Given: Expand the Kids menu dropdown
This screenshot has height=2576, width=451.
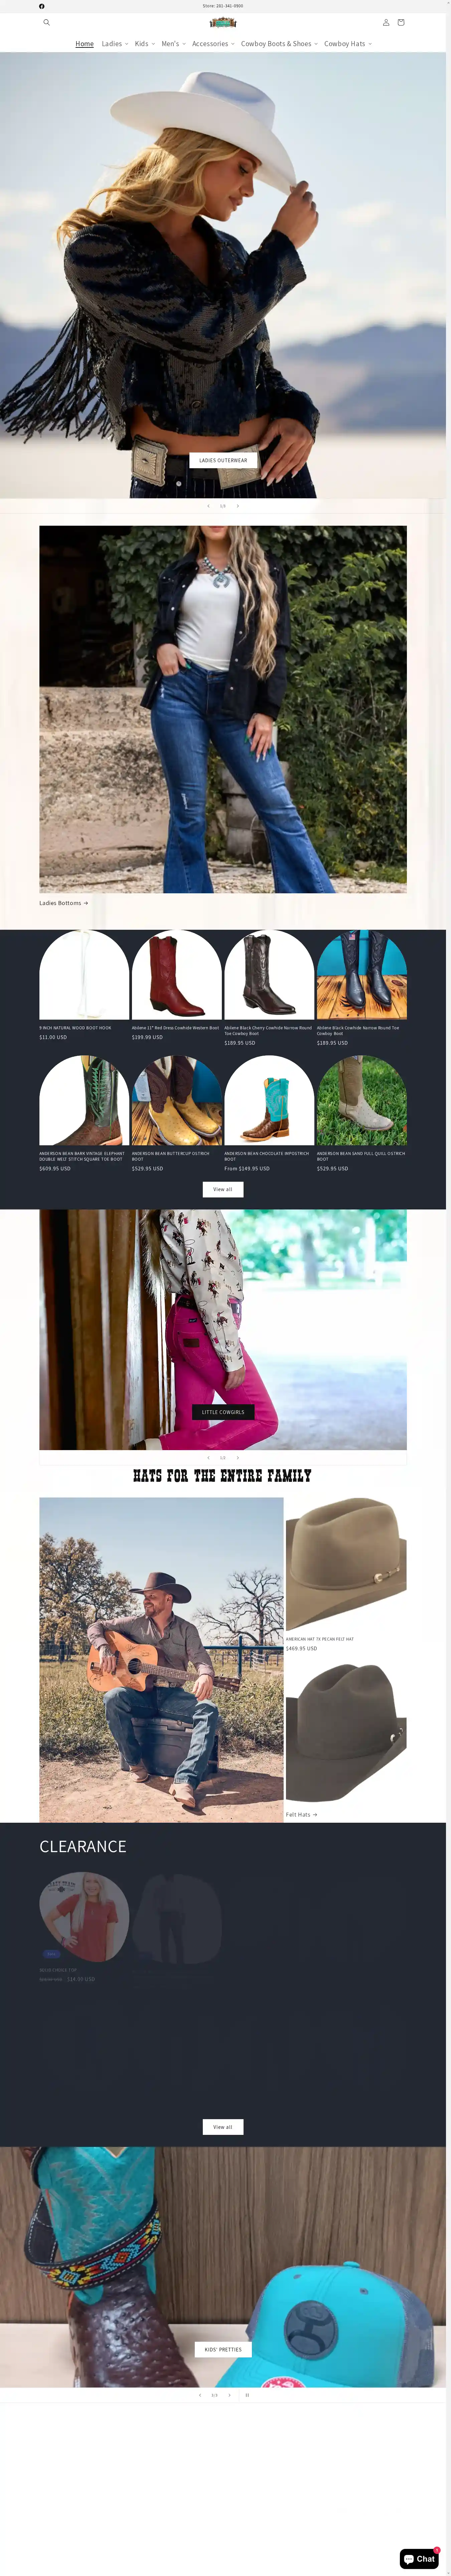Looking at the screenshot, I should point(145,44).
